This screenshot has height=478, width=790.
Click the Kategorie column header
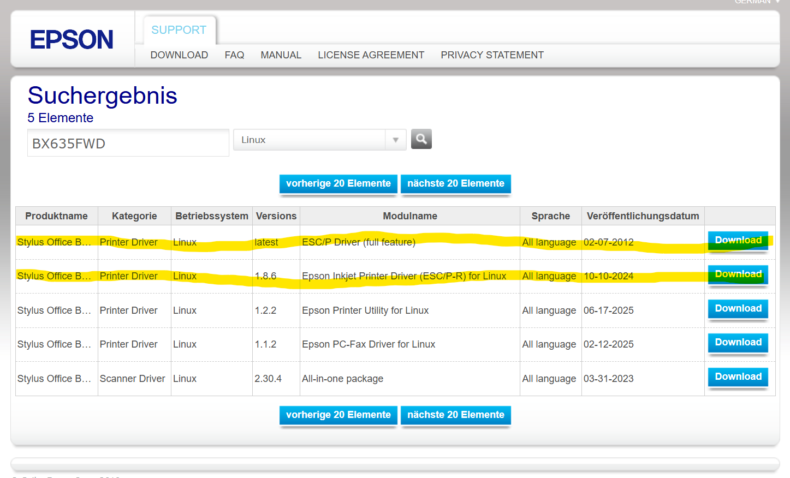coord(134,216)
